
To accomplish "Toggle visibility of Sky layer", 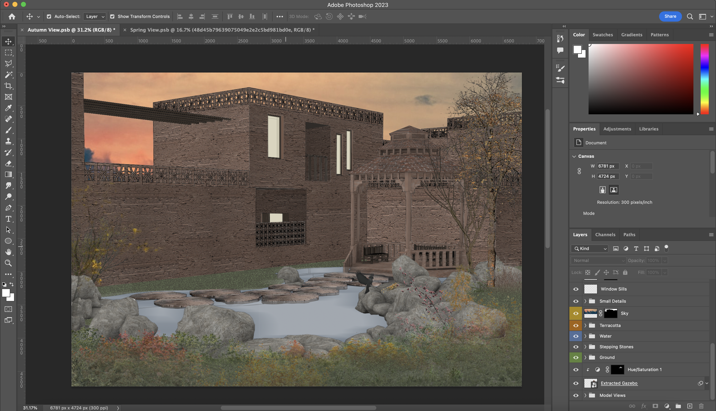I will [x=576, y=313].
